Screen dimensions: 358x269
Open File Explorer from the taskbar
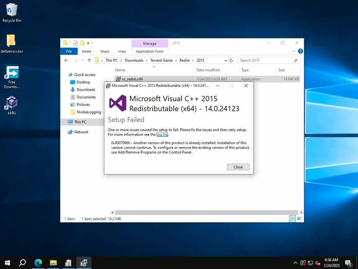point(53,262)
